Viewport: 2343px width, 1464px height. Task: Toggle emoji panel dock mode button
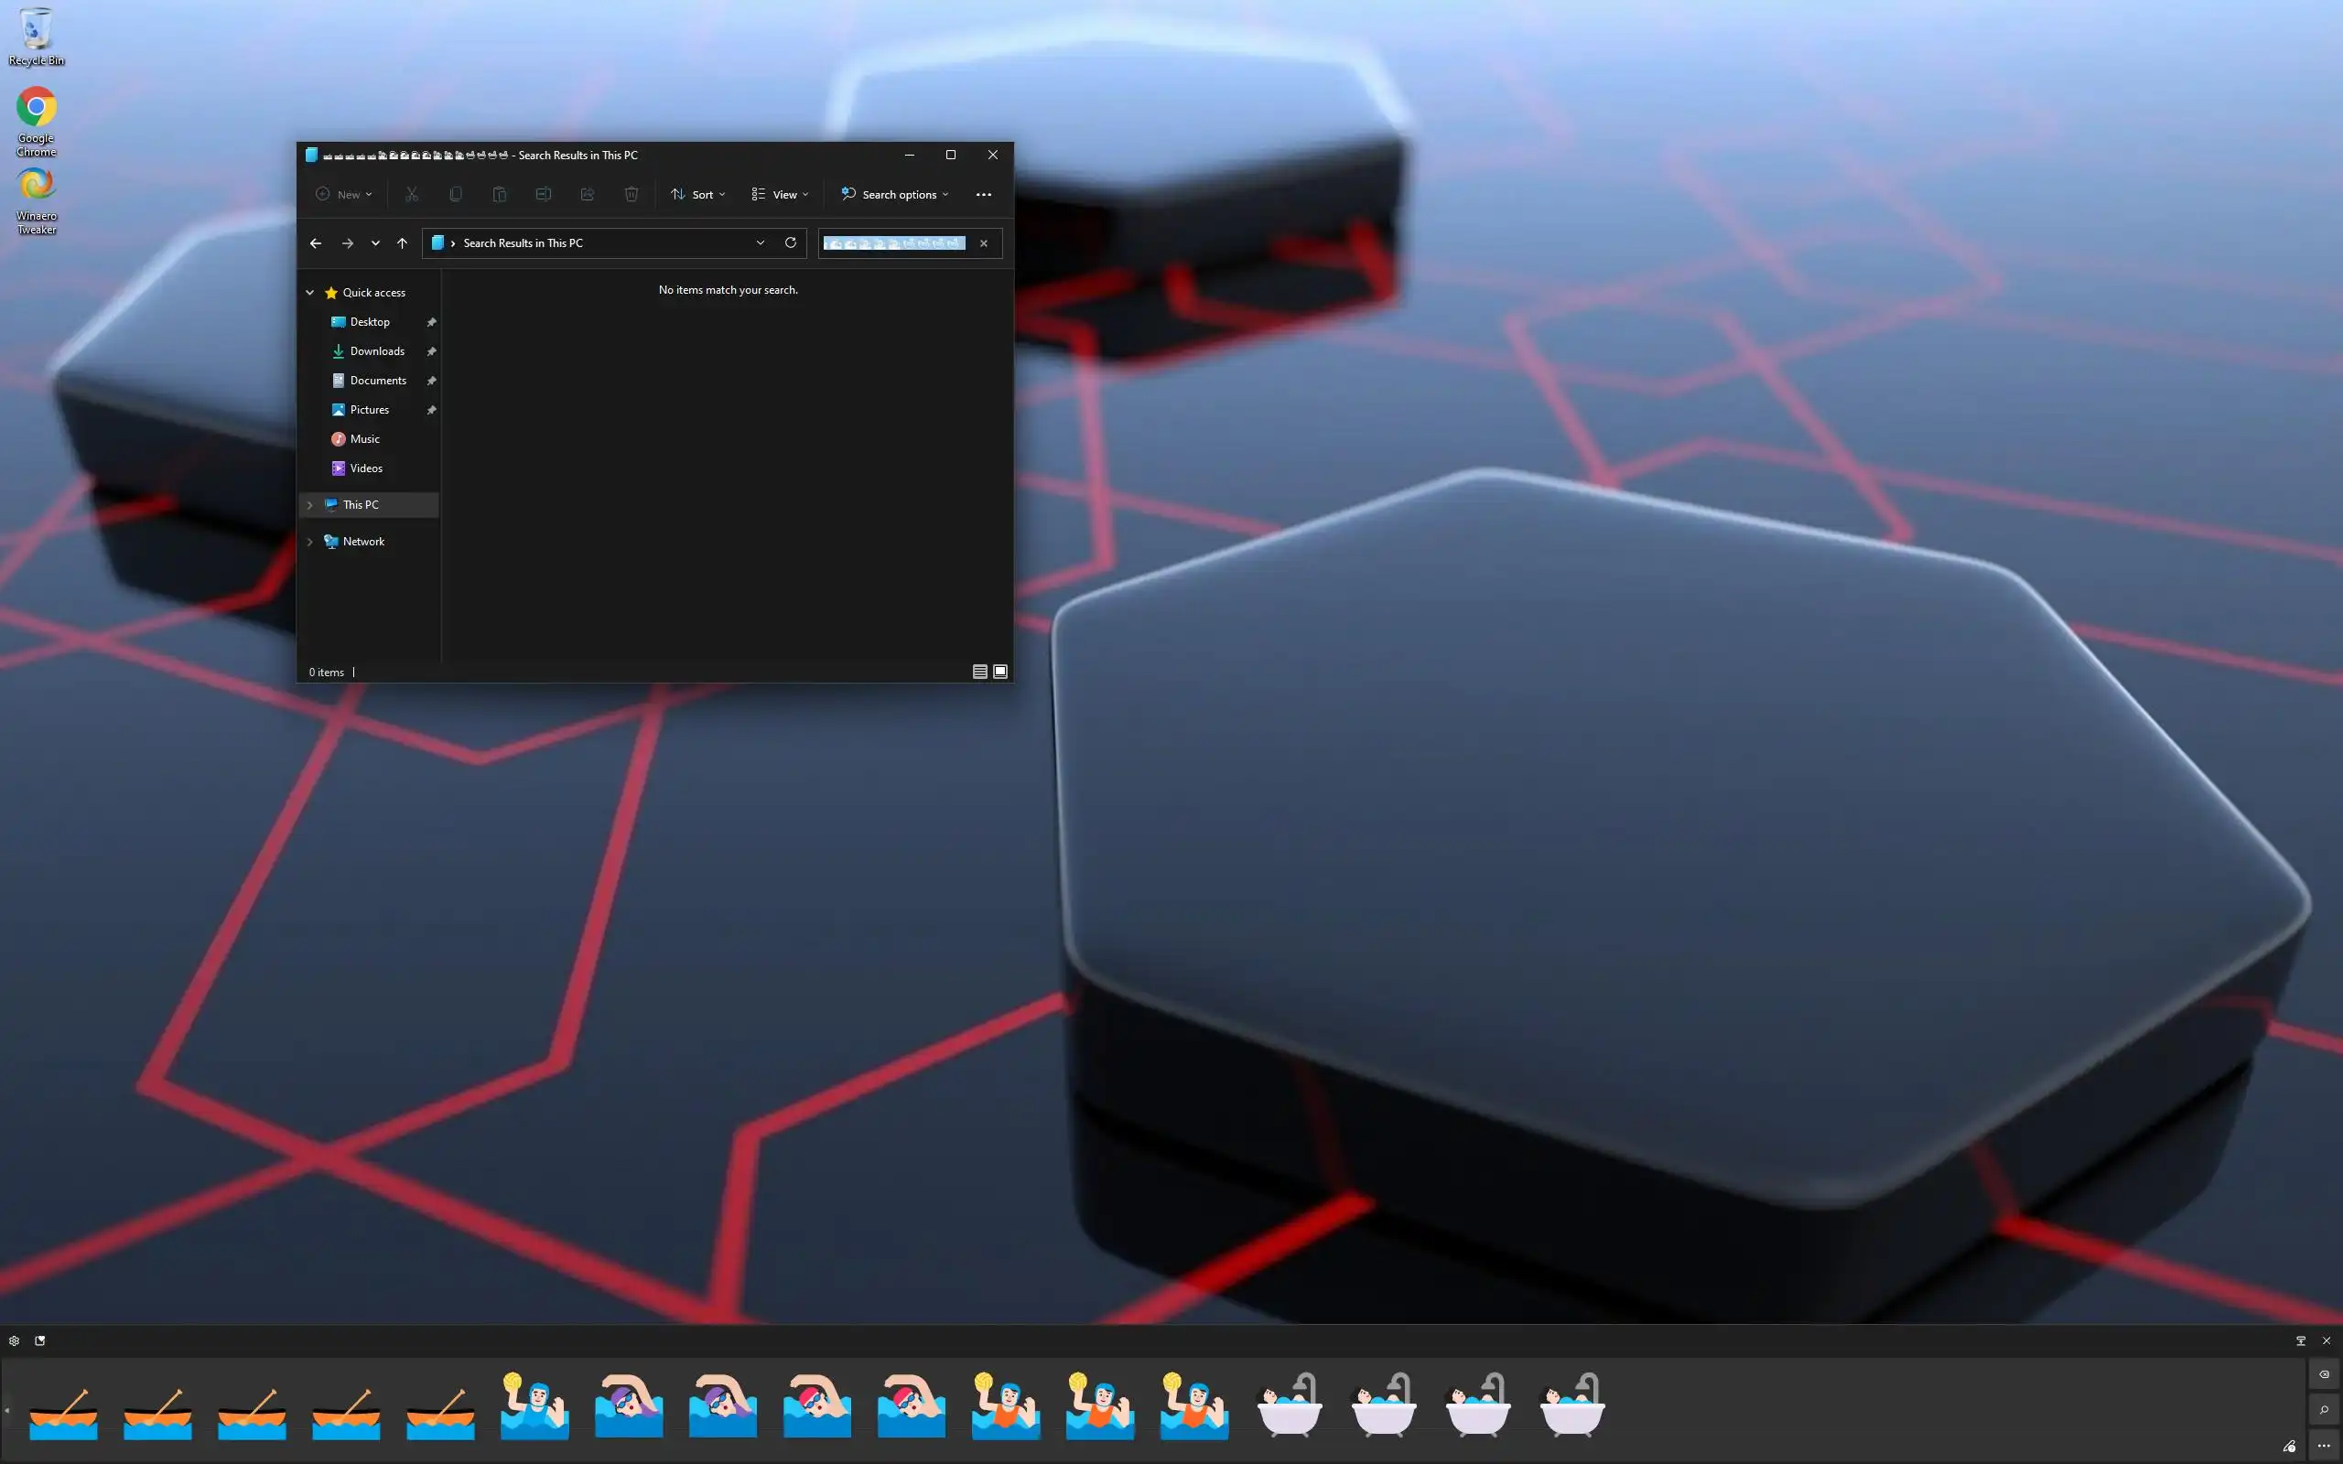(2300, 1341)
